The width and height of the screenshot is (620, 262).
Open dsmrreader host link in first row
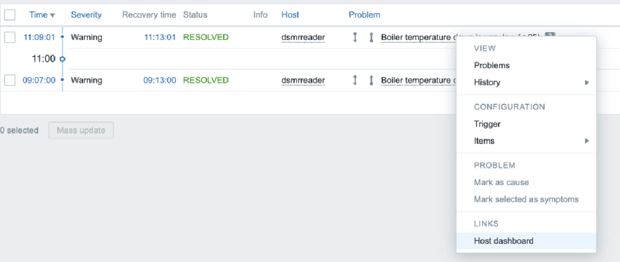(x=303, y=37)
